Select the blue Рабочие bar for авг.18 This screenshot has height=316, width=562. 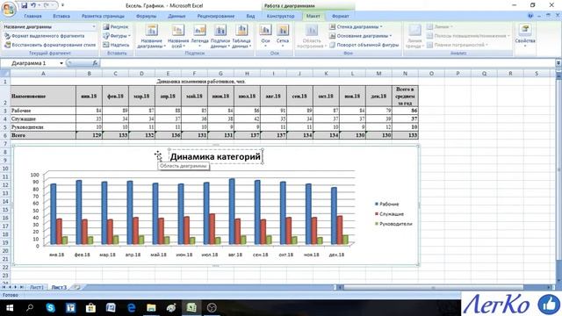point(232,212)
